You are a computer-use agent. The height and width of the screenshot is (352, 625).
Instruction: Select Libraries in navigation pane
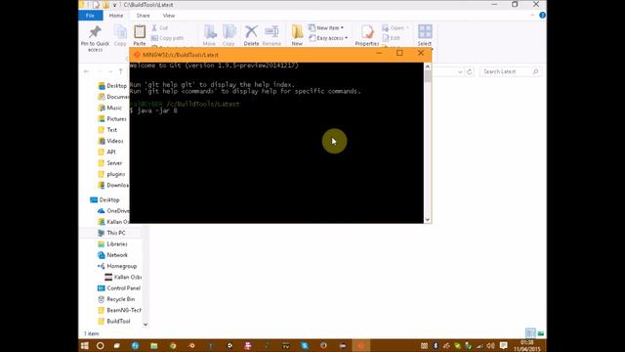point(113,243)
